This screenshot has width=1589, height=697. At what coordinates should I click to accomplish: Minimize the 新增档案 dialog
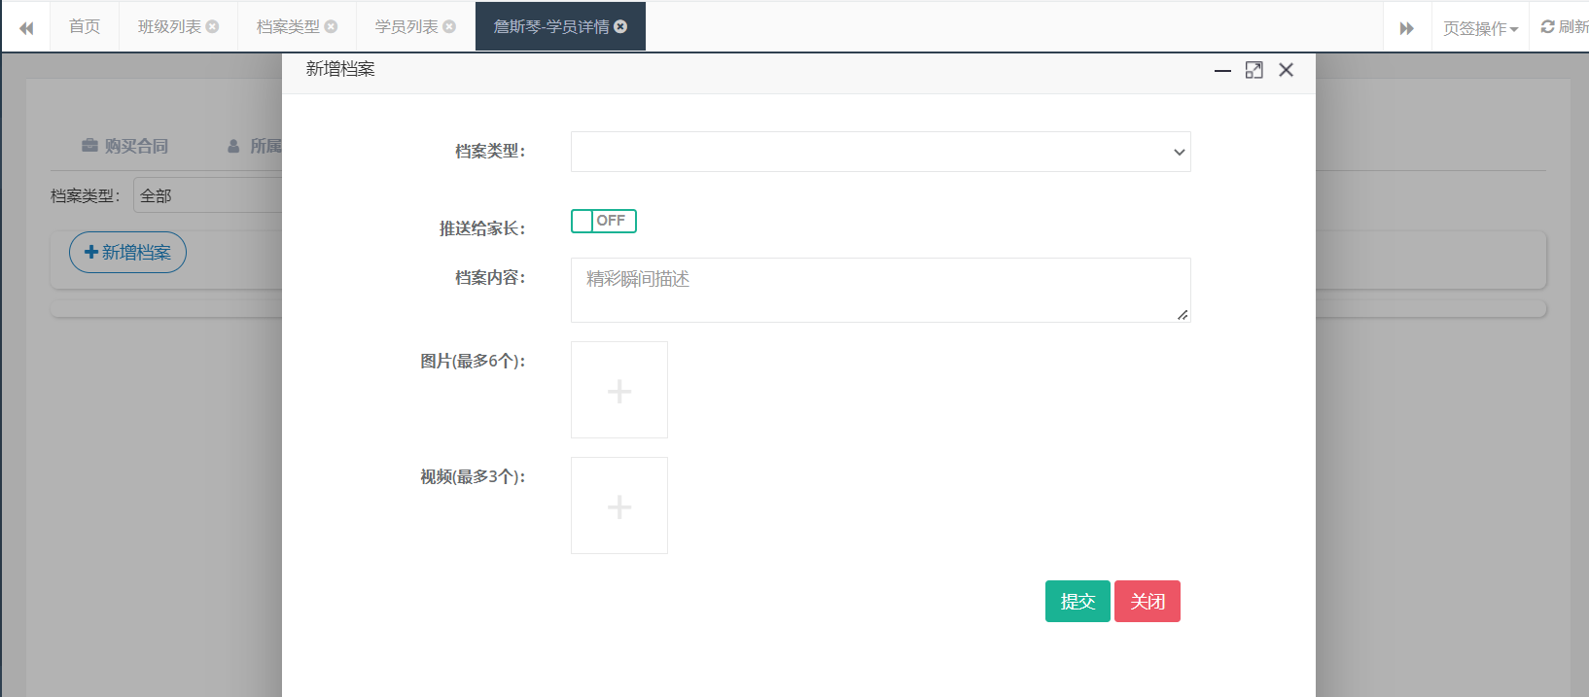[x=1222, y=70]
